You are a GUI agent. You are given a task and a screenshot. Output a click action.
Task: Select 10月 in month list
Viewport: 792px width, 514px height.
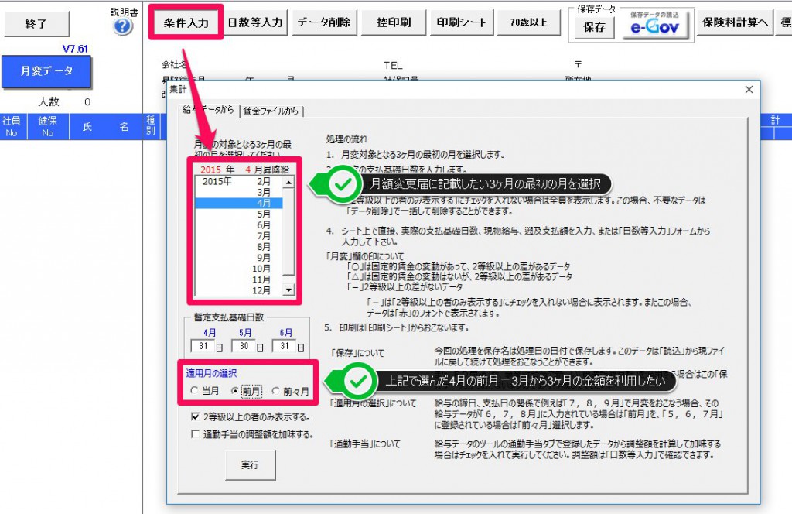coord(238,269)
